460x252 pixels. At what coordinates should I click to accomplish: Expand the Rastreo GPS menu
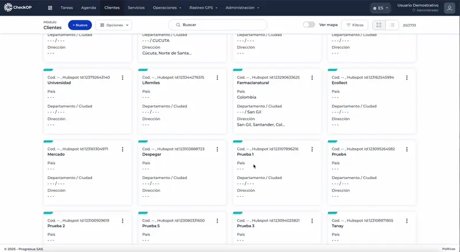click(204, 8)
